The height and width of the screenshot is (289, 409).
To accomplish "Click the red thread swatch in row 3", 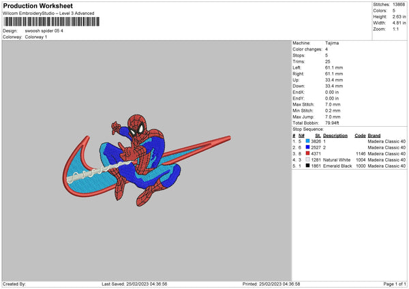I will (307, 153).
